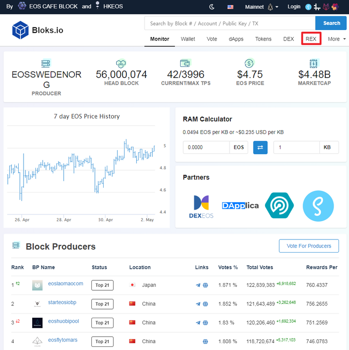Viewport: 349px width, 350px height.
Task: Open the Wallet tab
Action: click(188, 39)
